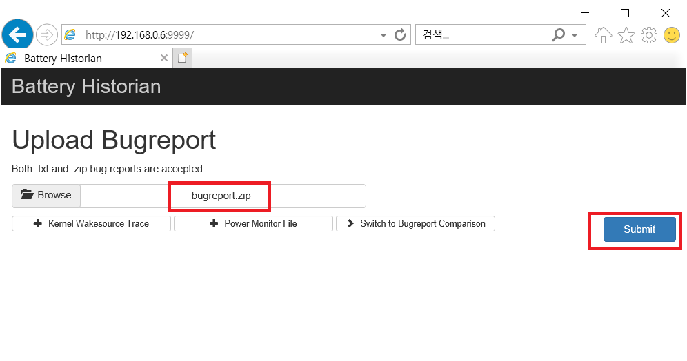Close the Battery Historian tab
The image size is (687, 361).
tap(164, 58)
